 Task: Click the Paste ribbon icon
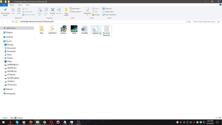tap(19, 11)
